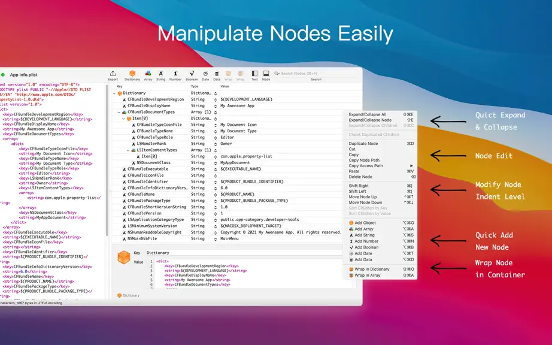The width and height of the screenshot is (552, 345).
Task: Click the Number toolbar icon
Action: click(x=175, y=75)
